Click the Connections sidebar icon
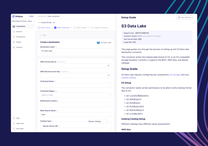208x146 pixels. 14,26
